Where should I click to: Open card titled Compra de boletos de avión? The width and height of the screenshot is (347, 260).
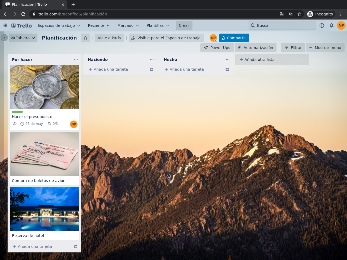coord(39,181)
